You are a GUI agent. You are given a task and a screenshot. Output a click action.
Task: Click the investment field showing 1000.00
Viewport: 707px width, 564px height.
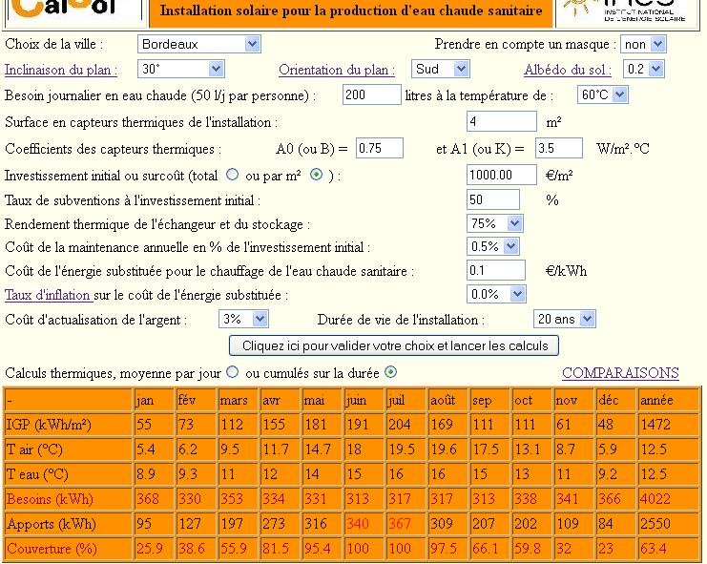point(502,175)
